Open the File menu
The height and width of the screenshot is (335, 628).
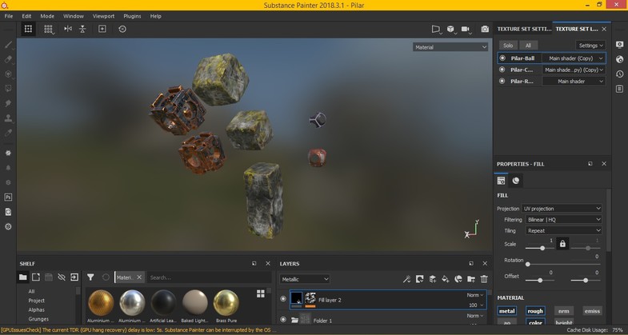tap(9, 16)
